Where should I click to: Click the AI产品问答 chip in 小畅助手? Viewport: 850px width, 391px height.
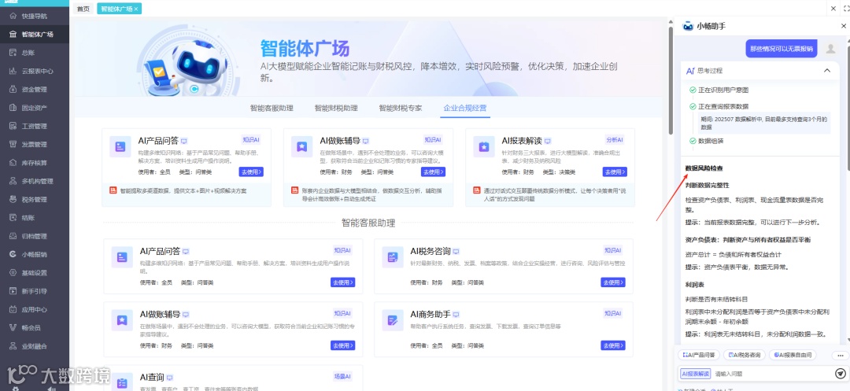pyautogui.click(x=698, y=356)
